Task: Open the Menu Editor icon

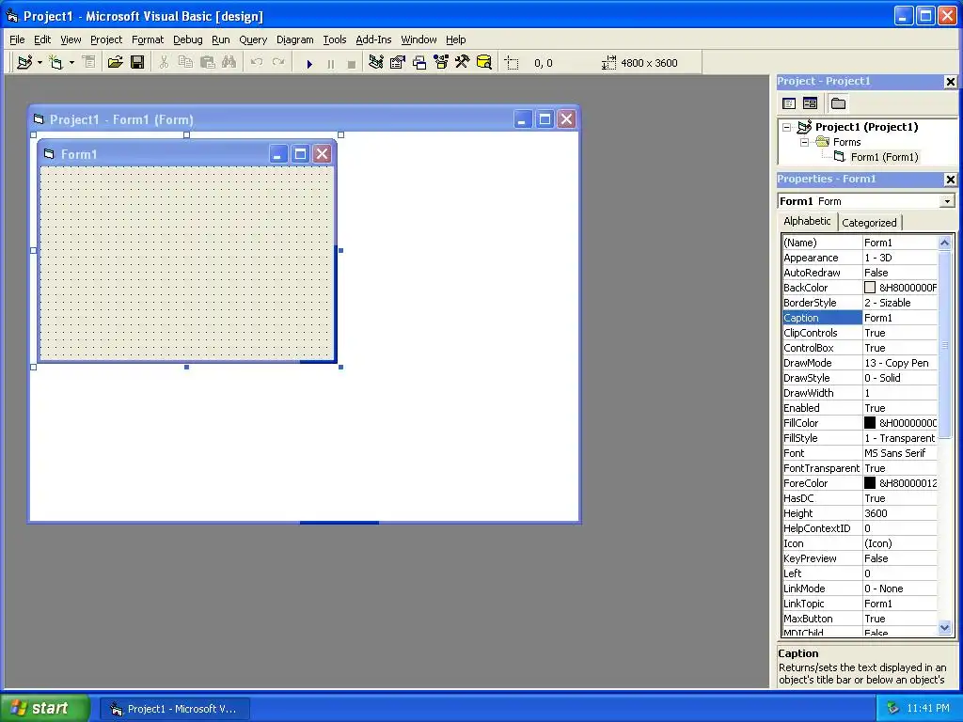Action: click(x=88, y=62)
